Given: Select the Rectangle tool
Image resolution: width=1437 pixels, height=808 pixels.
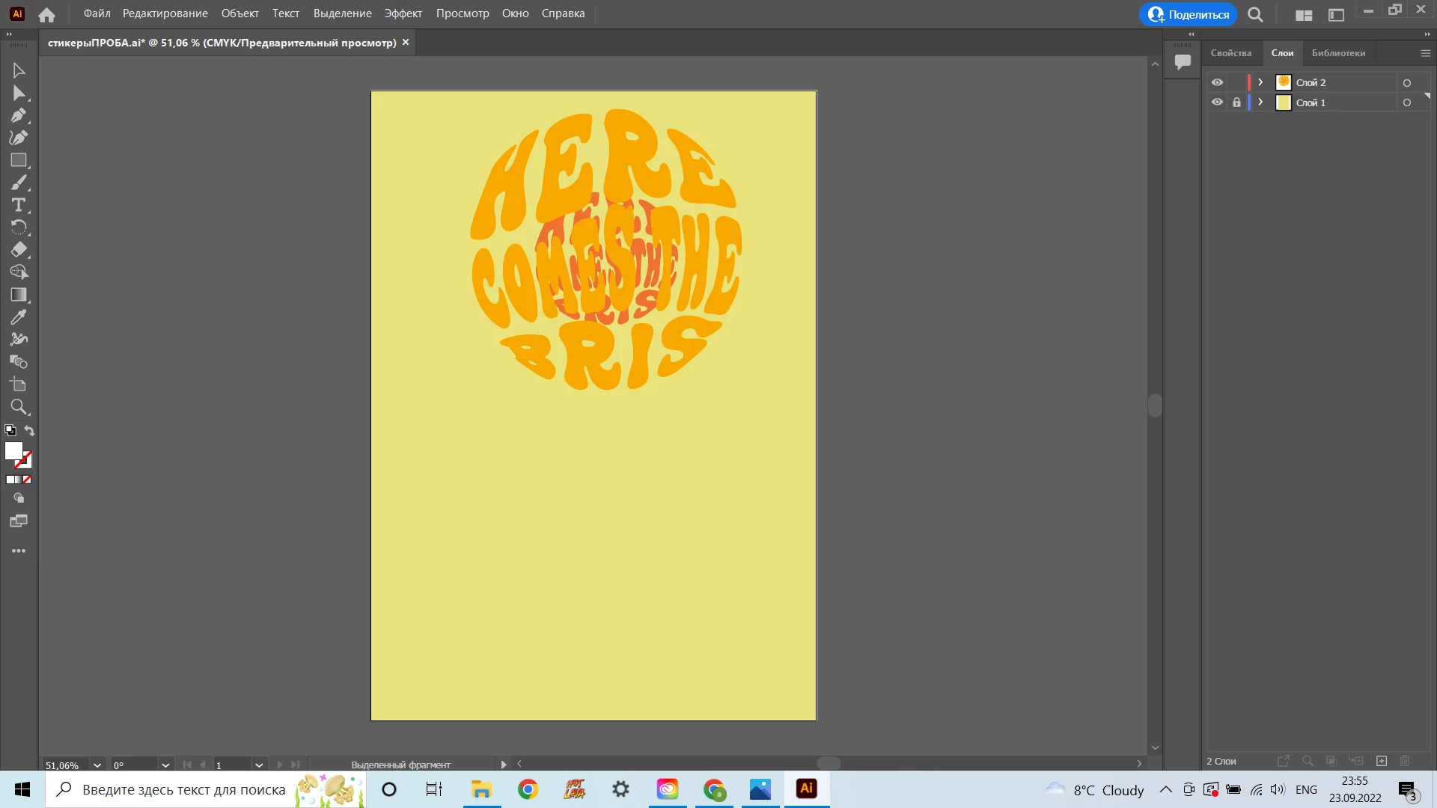Looking at the screenshot, I should [x=19, y=160].
